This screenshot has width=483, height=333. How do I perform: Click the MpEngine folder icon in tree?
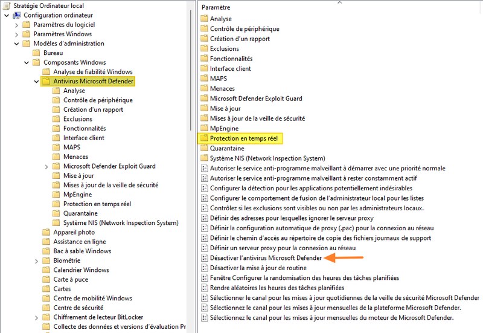56,195
